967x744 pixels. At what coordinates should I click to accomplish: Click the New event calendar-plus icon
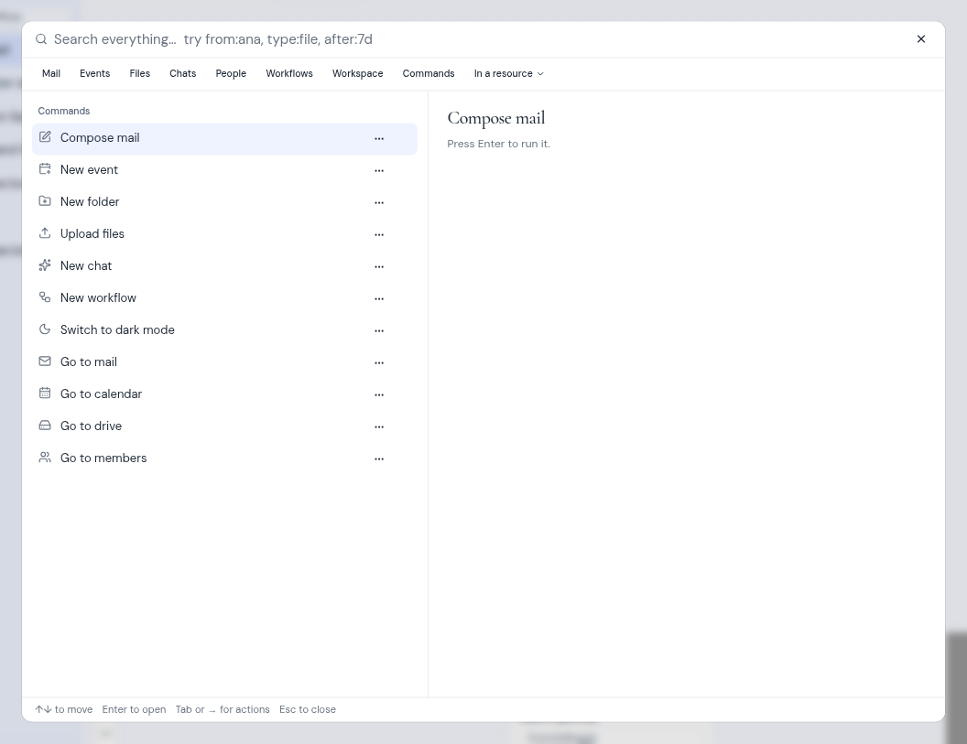pos(45,169)
